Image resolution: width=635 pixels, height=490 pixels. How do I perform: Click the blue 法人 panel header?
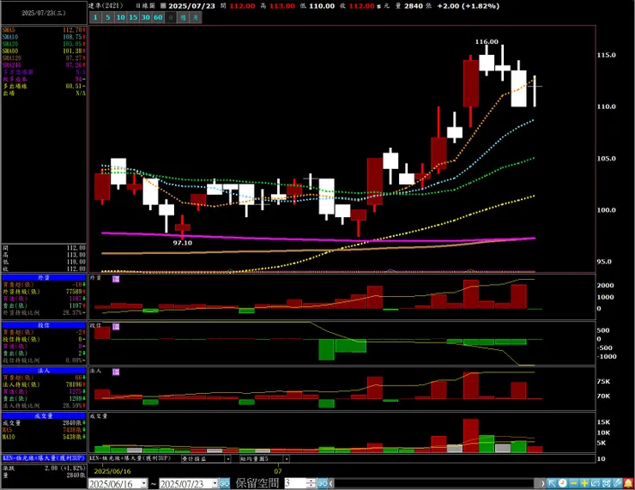[x=44, y=371]
